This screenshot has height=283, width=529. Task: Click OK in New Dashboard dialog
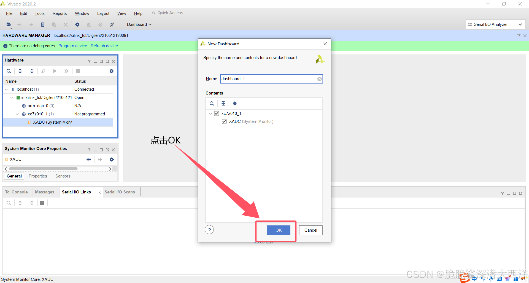coord(278,230)
